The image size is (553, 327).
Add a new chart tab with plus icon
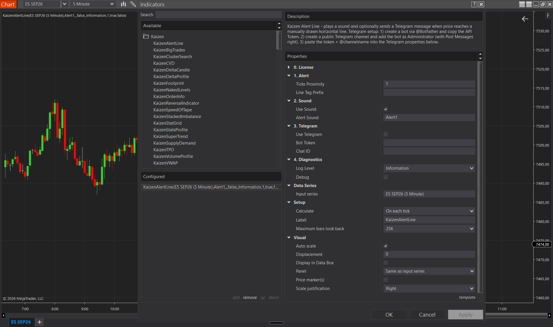click(40, 322)
